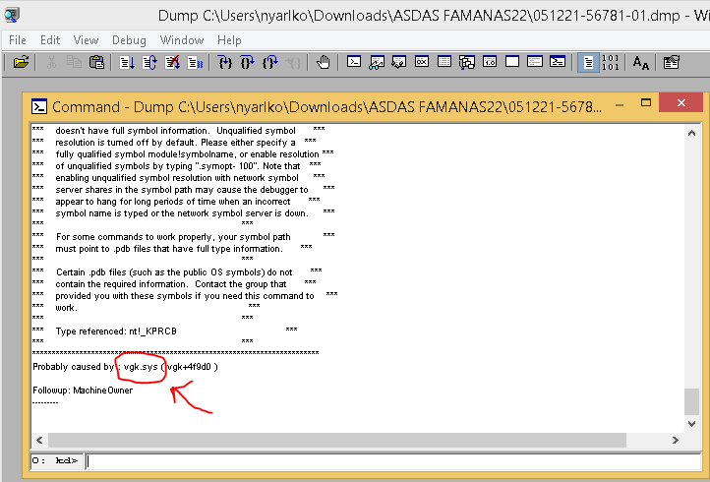Toggle Source mode on button
710x482 pixels.
[588, 62]
